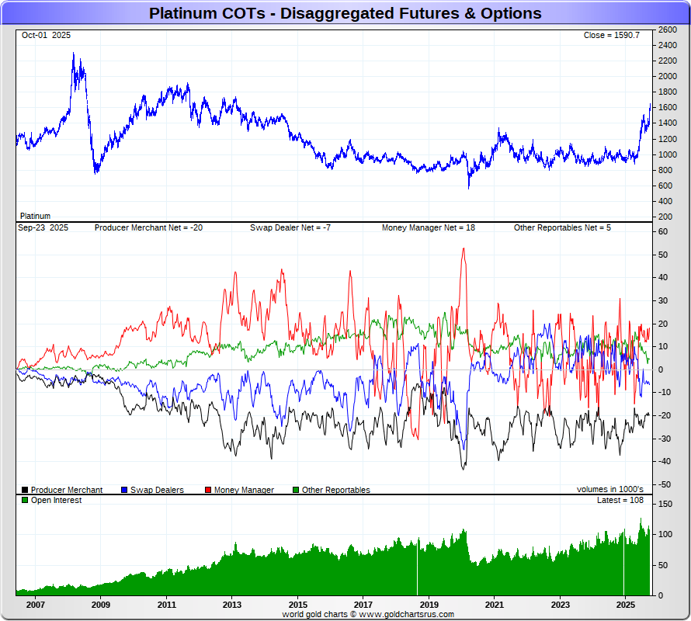Select the 'Sep-23 2025' report date
Screen dimensions: 691x621
click(43, 228)
